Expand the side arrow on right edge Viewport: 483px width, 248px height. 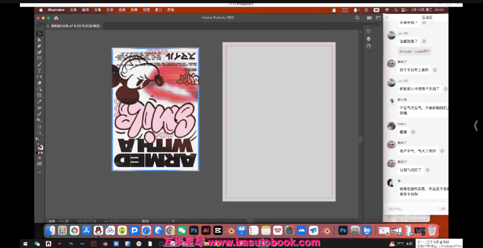(476, 126)
